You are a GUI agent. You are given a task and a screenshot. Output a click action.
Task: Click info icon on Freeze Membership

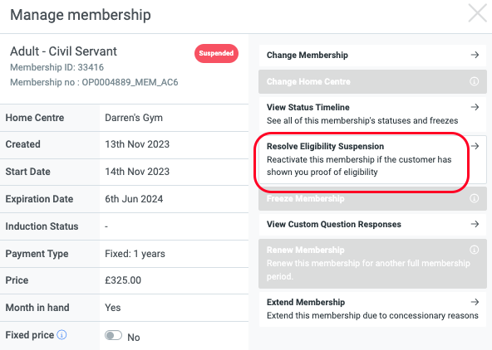474,198
